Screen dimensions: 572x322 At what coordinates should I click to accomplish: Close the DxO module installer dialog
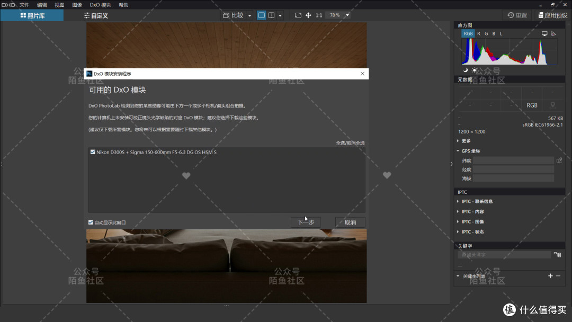pos(362,74)
